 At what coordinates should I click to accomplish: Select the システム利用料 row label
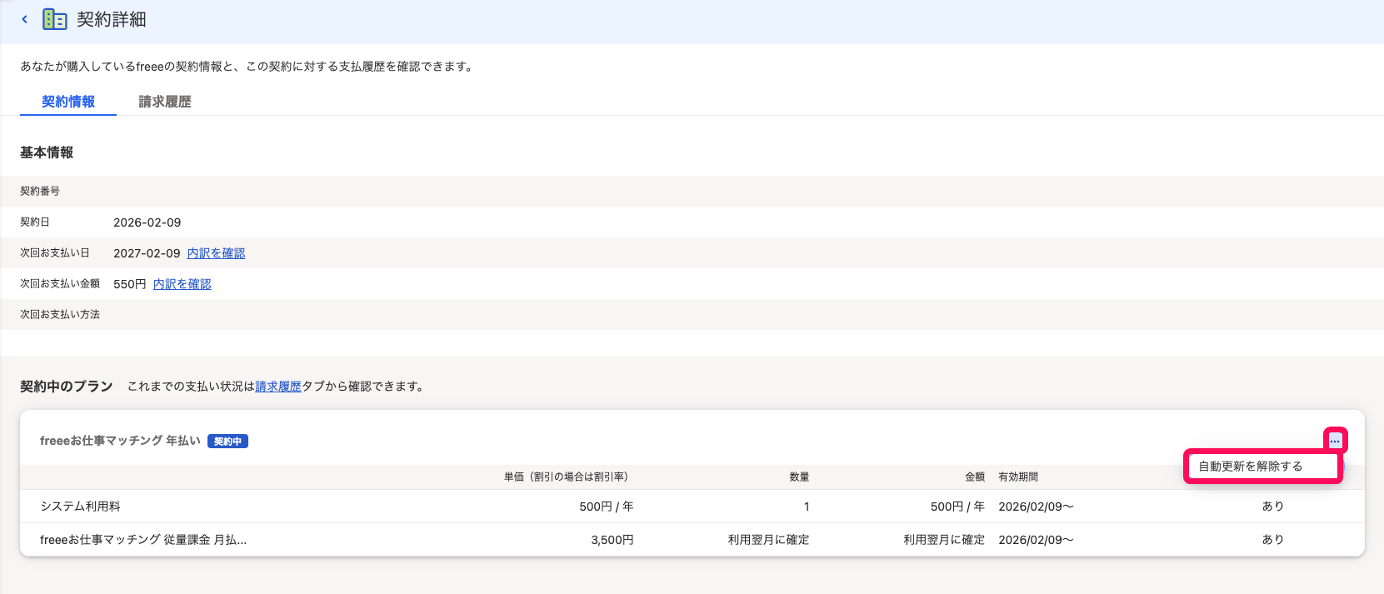point(80,507)
